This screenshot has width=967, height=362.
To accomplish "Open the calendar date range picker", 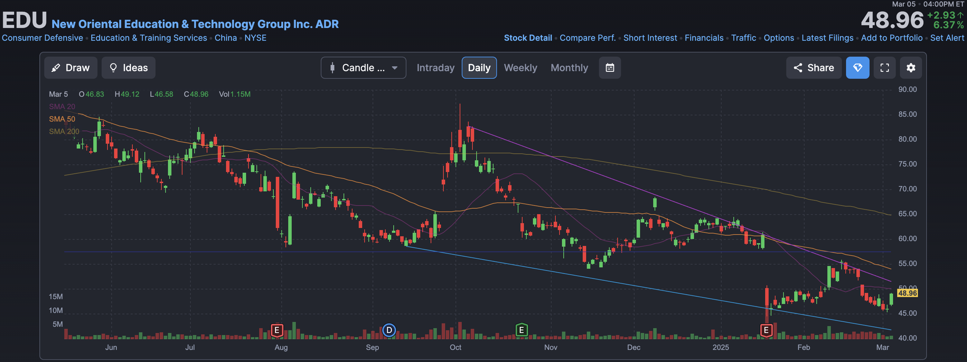I will tap(610, 67).
